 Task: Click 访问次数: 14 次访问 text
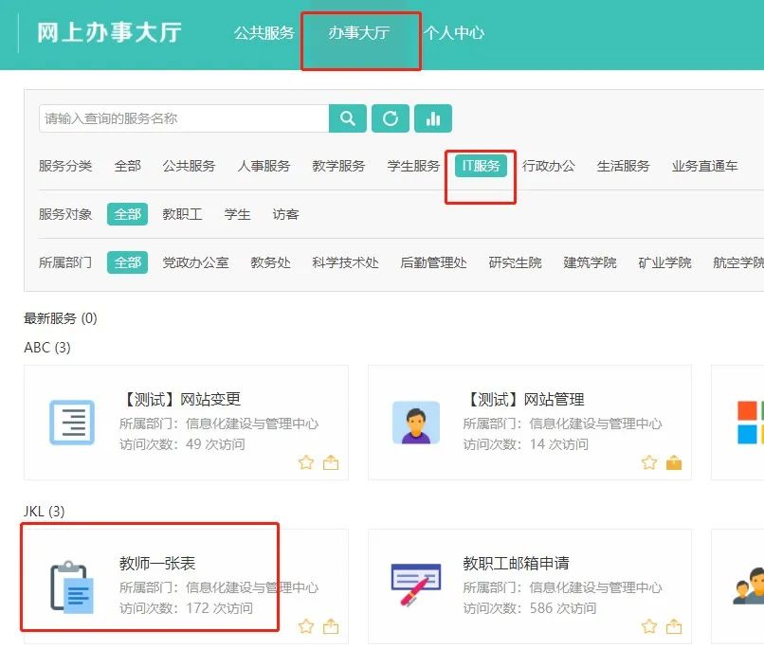point(526,444)
